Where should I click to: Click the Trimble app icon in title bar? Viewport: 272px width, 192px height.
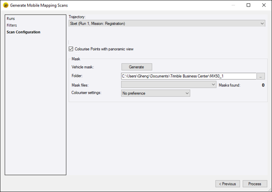coord(6,5)
